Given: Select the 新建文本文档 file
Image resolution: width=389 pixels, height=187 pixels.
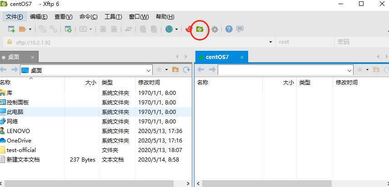Looking at the screenshot, I should tap(96, 159).
